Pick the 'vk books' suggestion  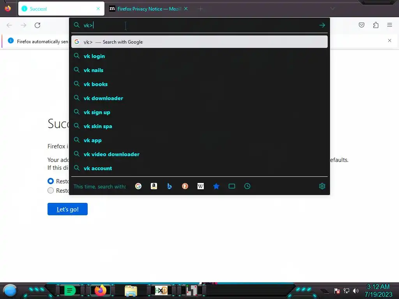pyautogui.click(x=199, y=84)
